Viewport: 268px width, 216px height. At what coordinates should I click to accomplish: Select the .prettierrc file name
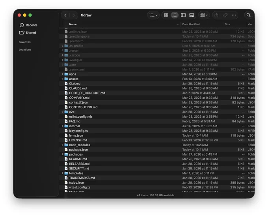pyautogui.click(x=76, y=41)
